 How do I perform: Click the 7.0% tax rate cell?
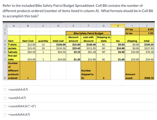(147, 33)
